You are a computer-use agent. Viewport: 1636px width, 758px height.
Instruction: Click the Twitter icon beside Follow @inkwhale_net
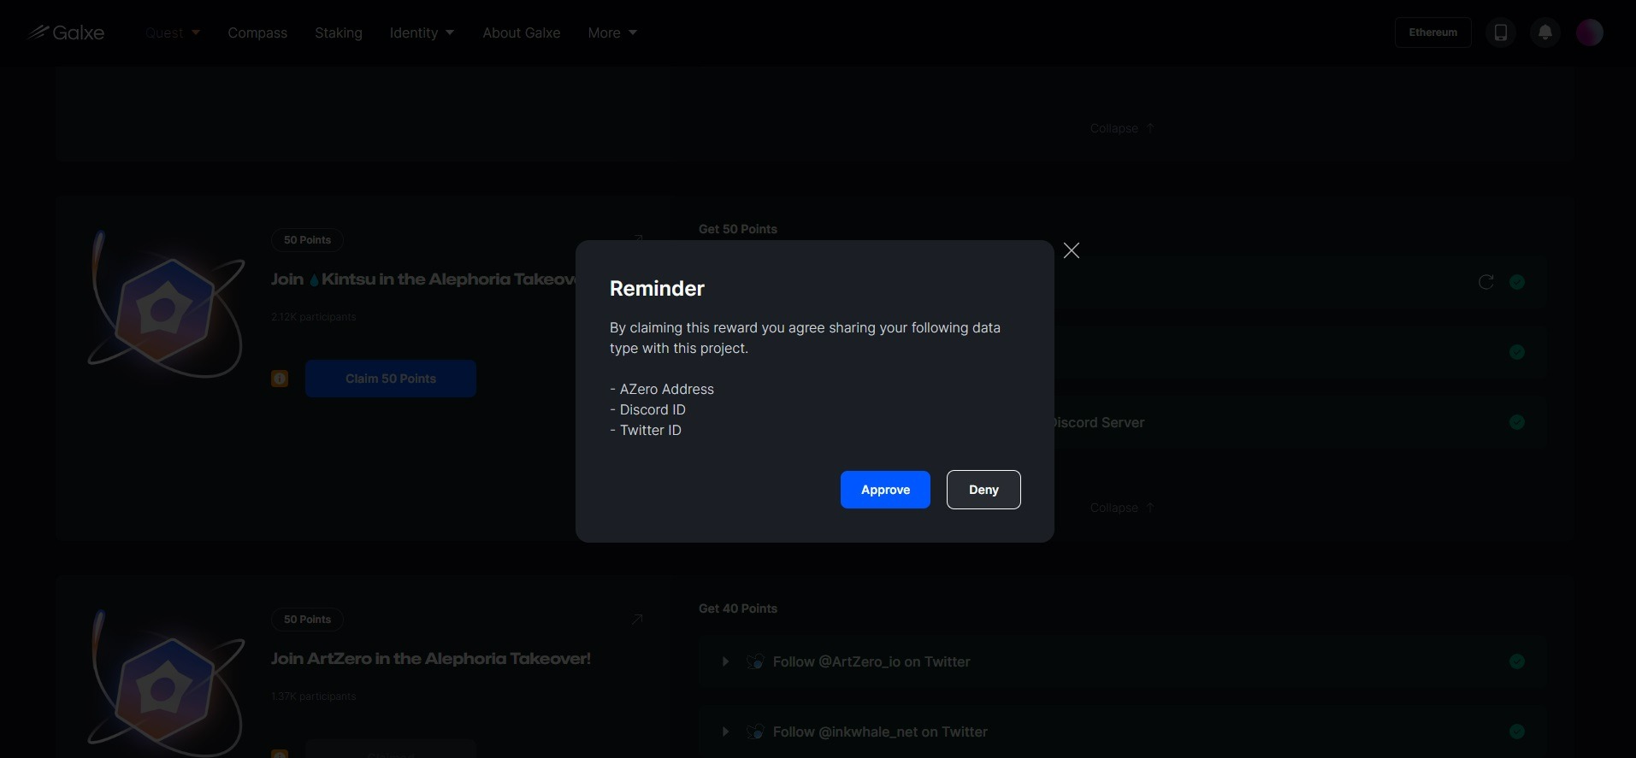pyautogui.click(x=754, y=732)
